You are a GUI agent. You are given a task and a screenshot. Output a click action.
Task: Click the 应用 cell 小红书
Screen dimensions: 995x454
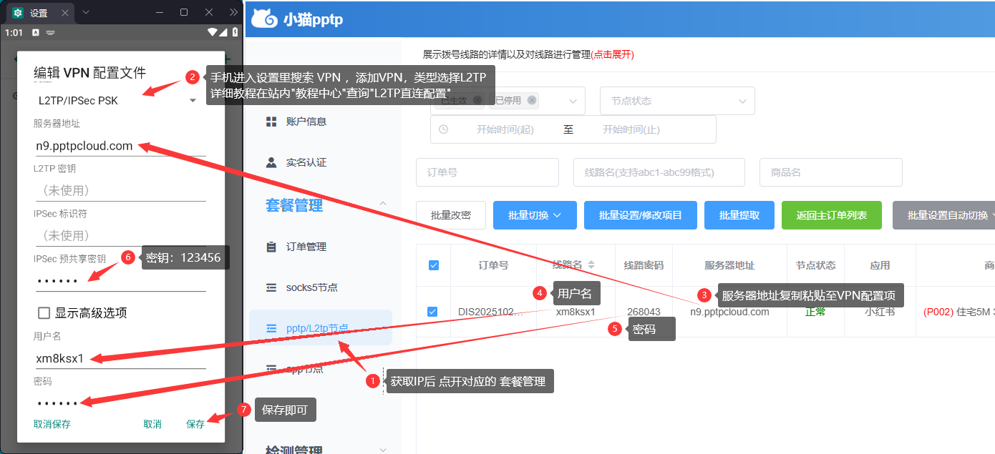click(880, 312)
